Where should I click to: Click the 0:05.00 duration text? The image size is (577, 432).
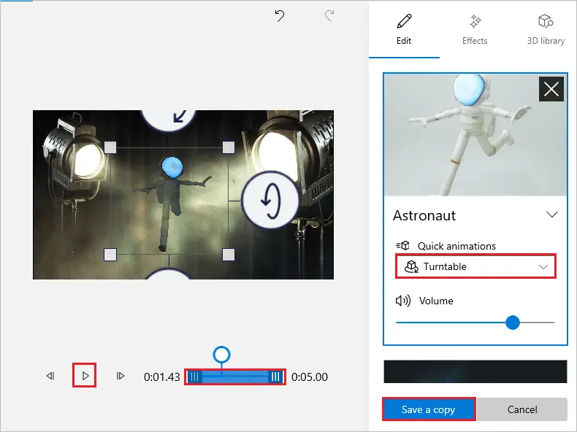310,377
